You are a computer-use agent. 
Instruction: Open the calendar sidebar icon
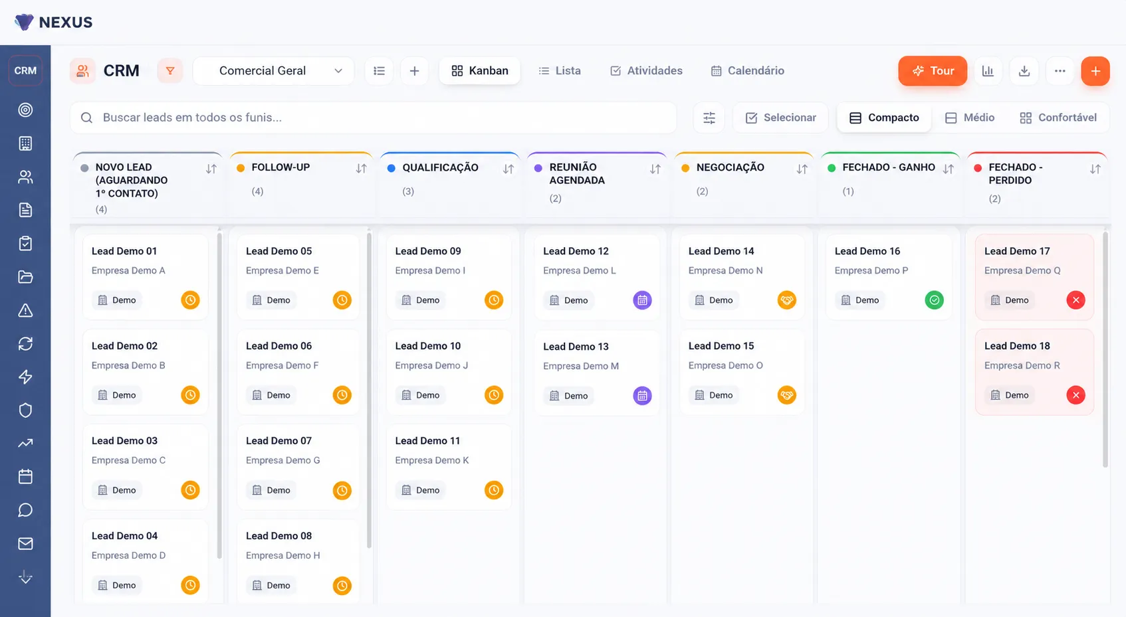click(x=25, y=477)
